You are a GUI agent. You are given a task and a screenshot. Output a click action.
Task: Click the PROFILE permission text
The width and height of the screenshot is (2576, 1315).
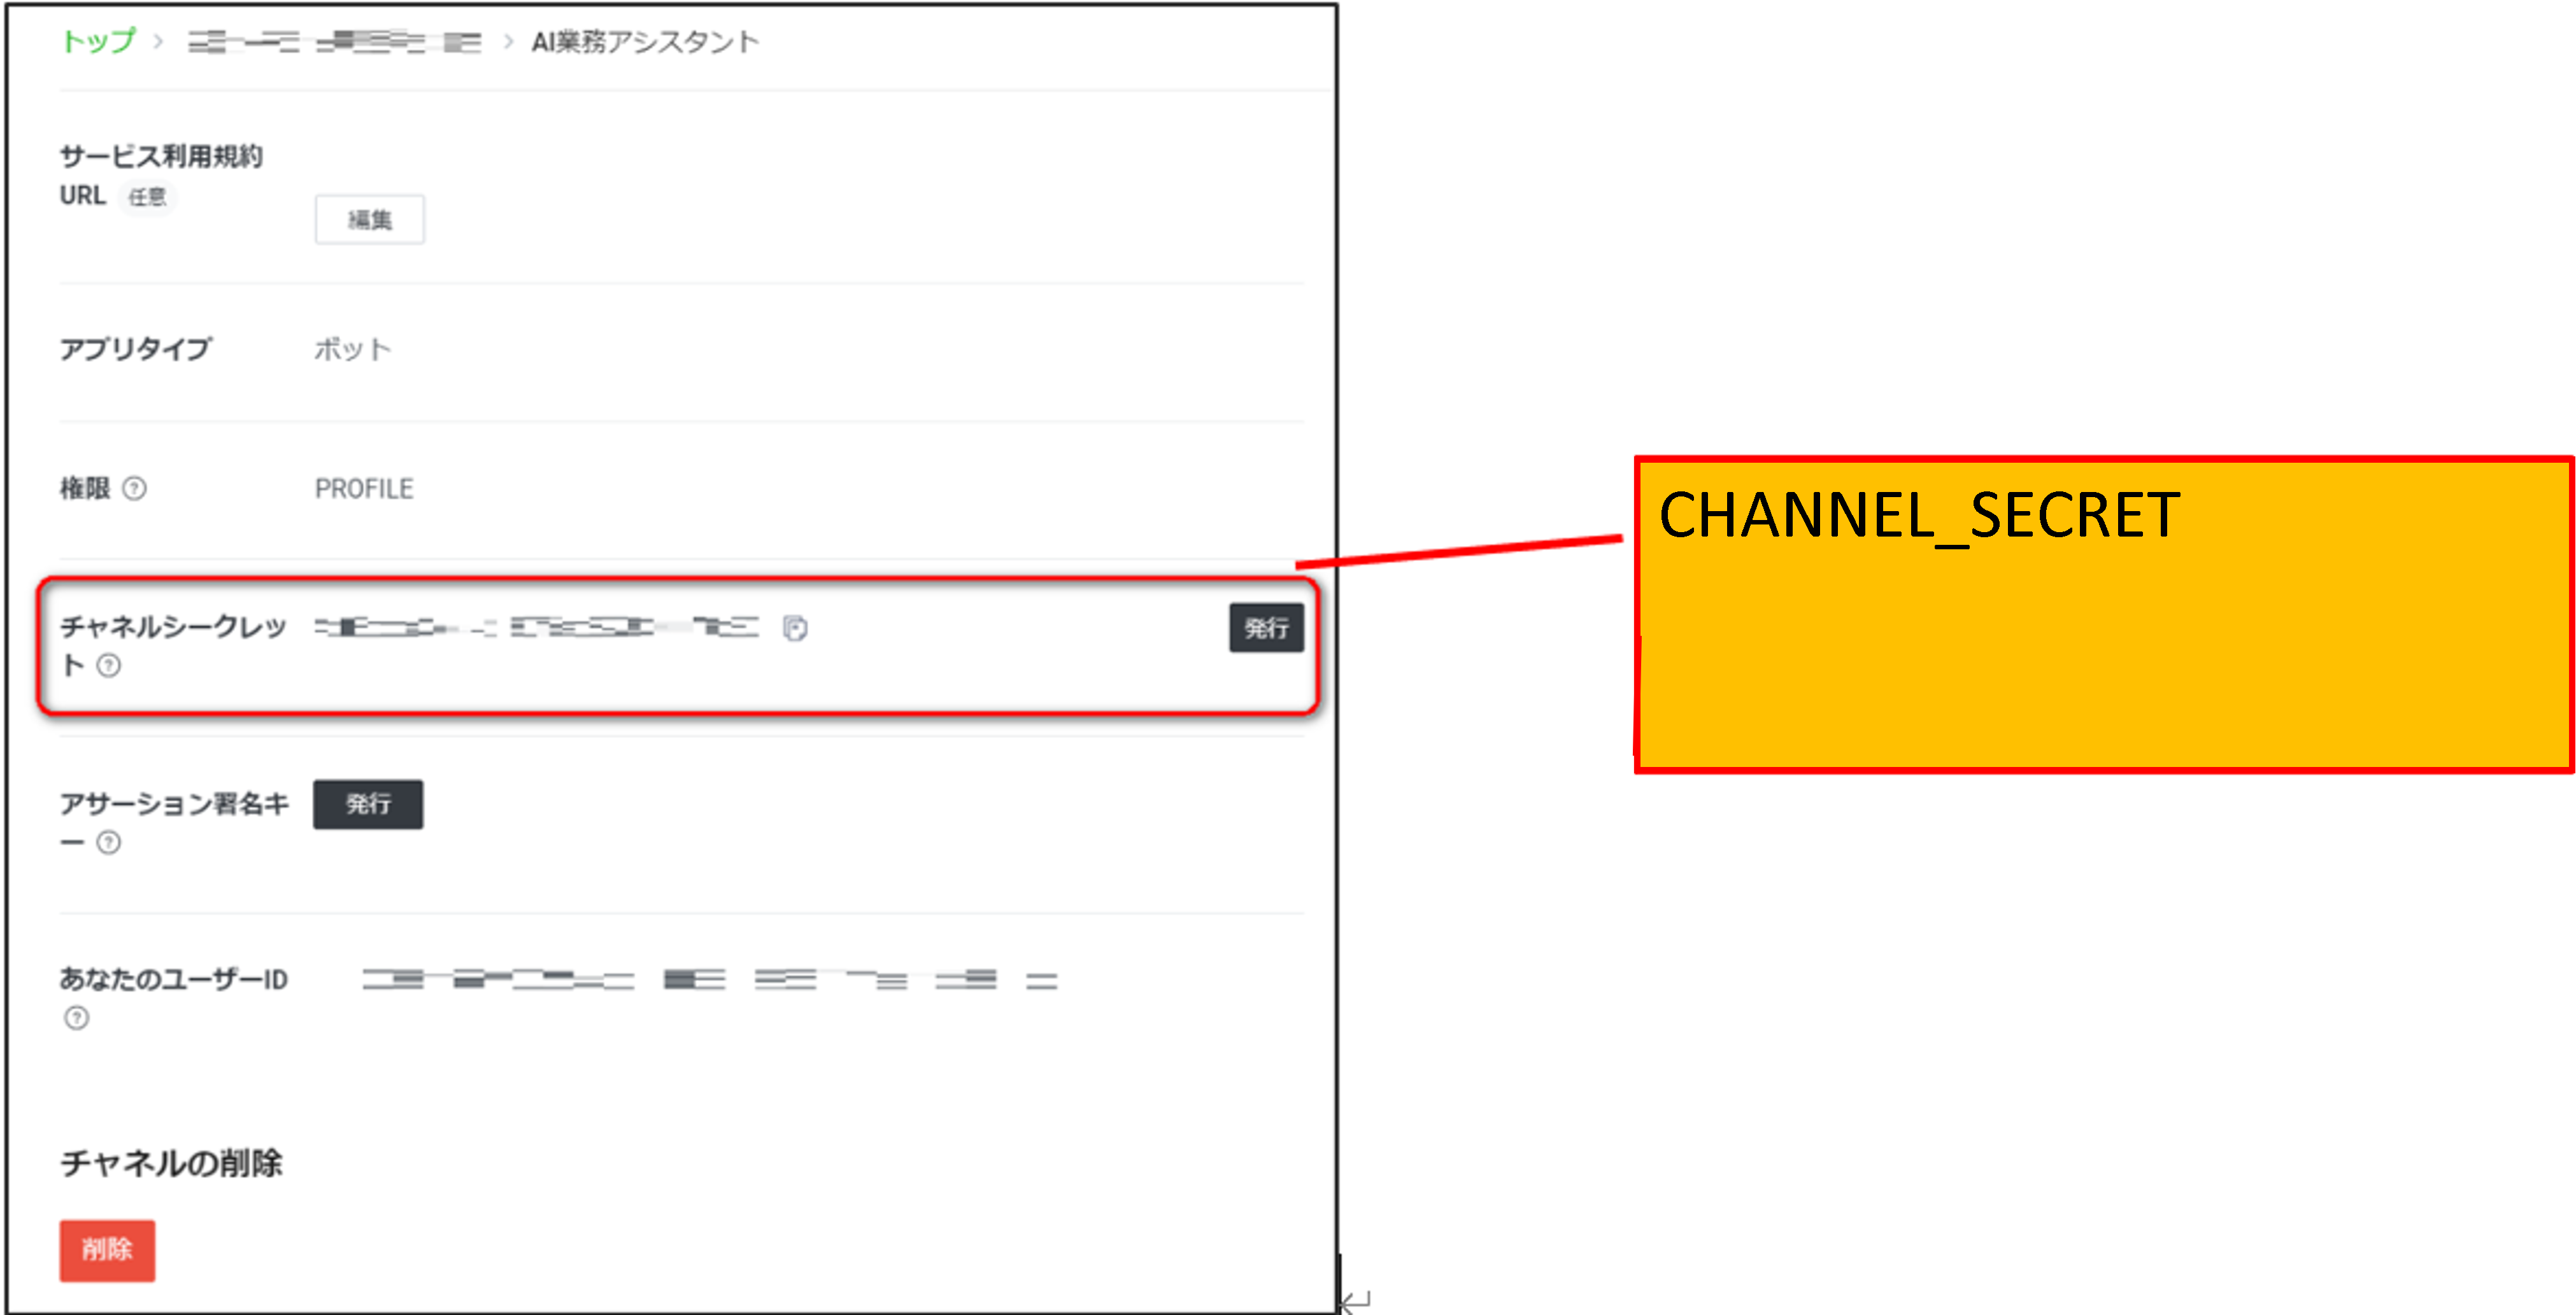pos(364,489)
